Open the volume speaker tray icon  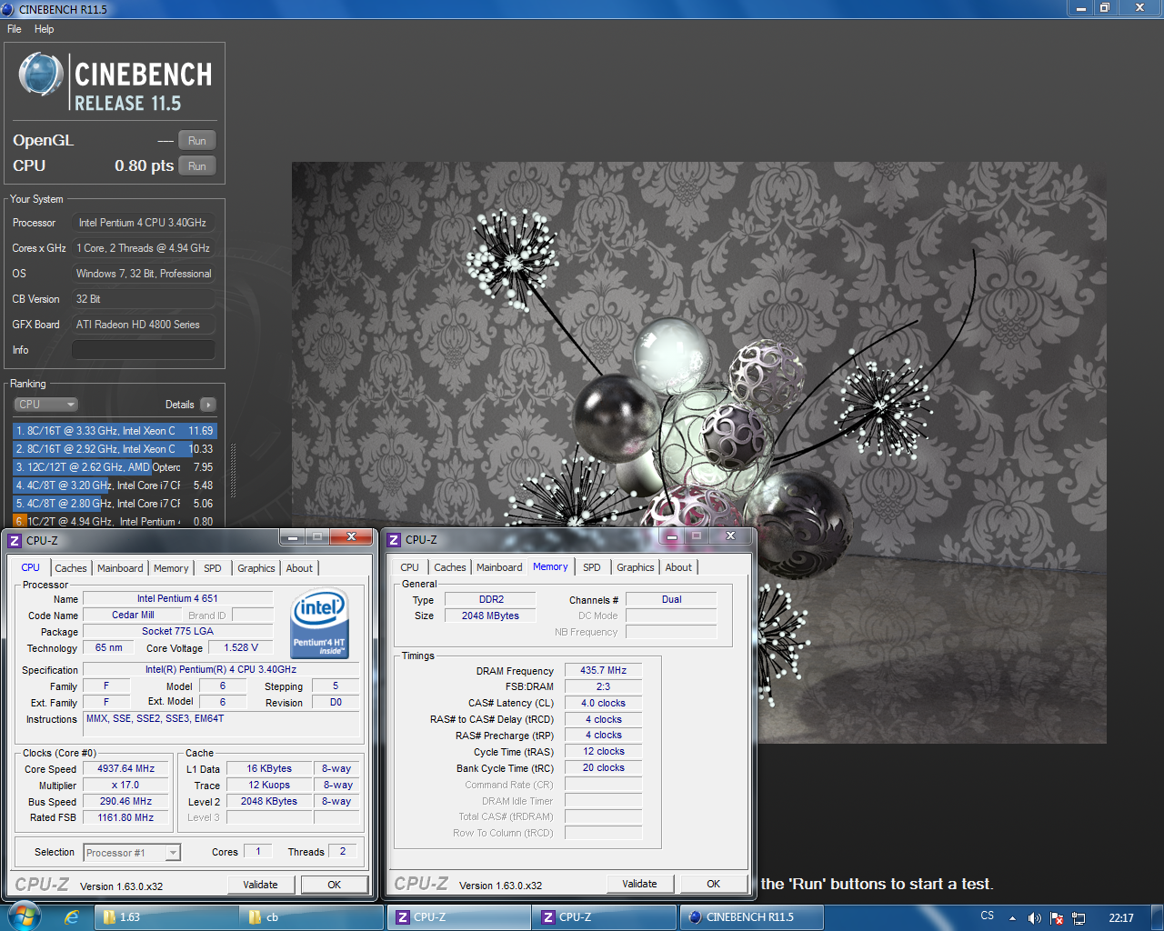coord(1035,918)
